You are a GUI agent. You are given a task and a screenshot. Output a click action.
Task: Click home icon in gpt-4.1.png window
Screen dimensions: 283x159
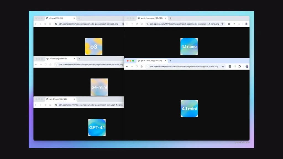pyautogui.click(x=50, y=105)
